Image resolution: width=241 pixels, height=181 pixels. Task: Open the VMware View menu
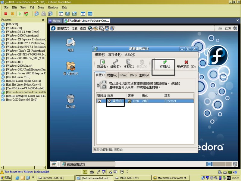23,8
